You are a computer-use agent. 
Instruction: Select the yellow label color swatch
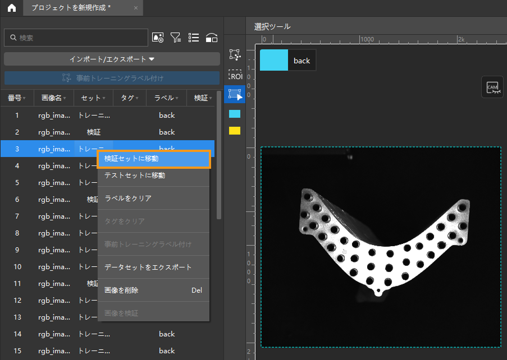pos(235,131)
